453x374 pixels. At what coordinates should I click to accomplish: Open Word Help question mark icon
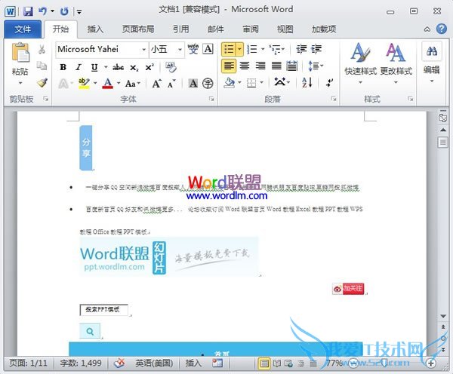442,29
